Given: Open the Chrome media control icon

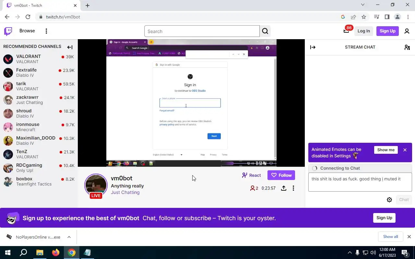Looking at the screenshot, I should (x=376, y=17).
